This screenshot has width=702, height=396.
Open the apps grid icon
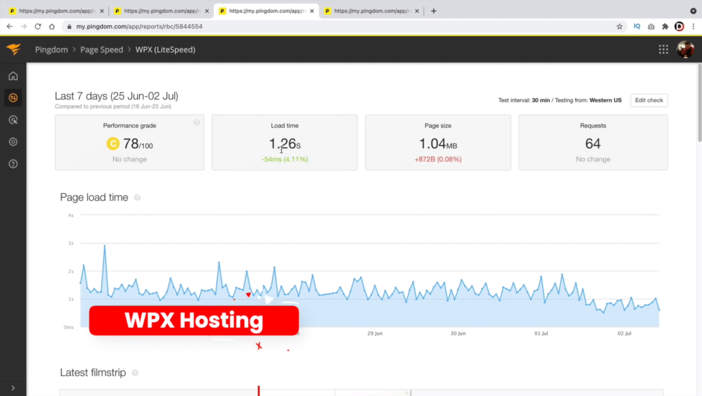coord(664,49)
